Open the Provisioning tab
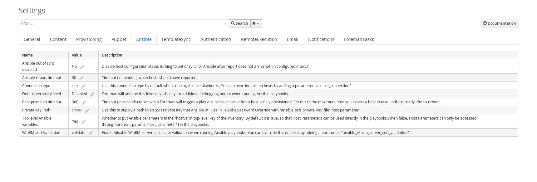This screenshot has height=182, width=537. tap(89, 39)
